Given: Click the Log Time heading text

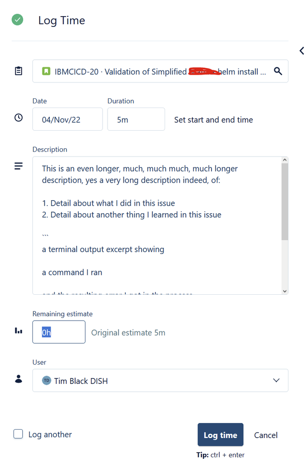Looking at the screenshot, I should pyautogui.click(x=62, y=20).
